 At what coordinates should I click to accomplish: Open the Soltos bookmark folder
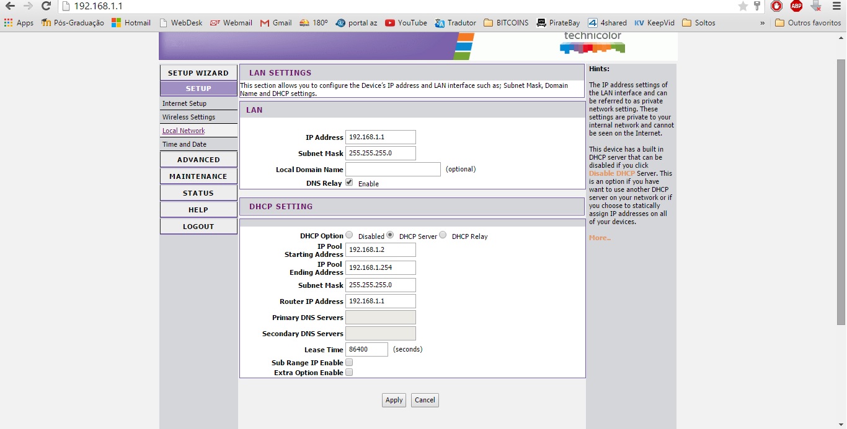point(699,23)
